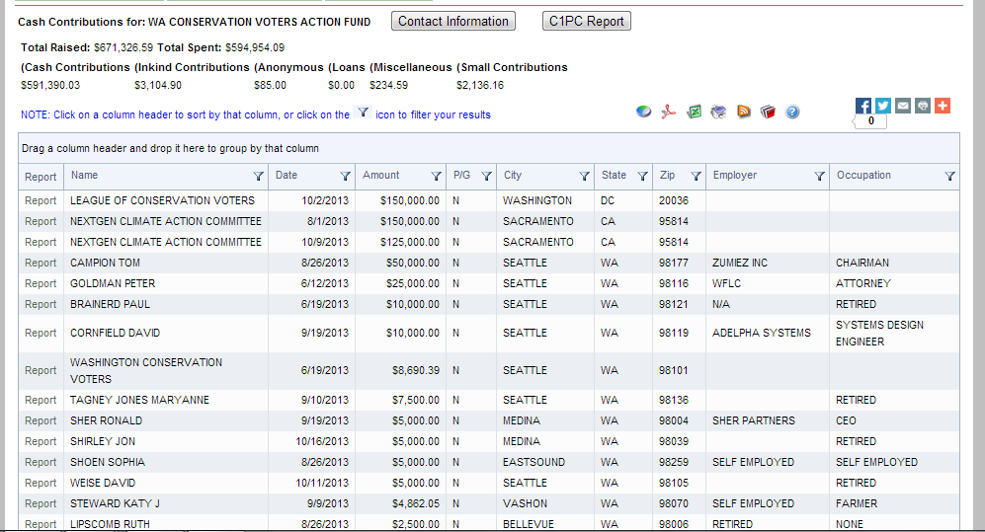
Task: Open filter for the Amount column
Action: tap(436, 176)
